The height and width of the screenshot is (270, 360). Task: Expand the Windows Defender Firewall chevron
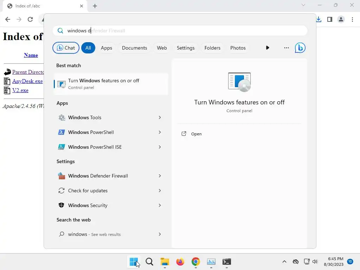pyautogui.click(x=160, y=176)
